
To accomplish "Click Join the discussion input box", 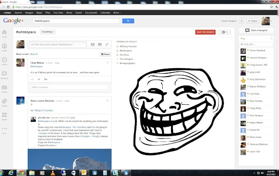I will 58,44.
